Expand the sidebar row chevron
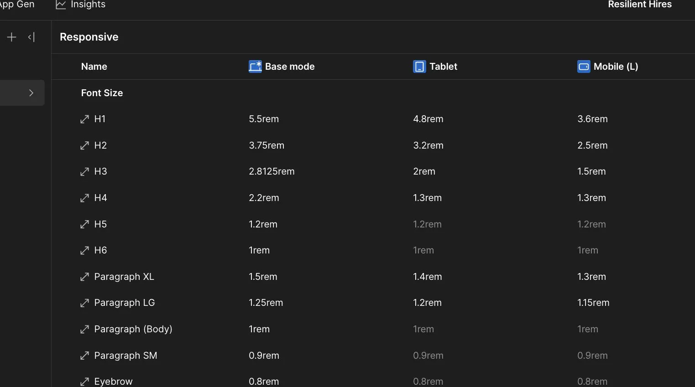695x387 pixels. coord(31,93)
